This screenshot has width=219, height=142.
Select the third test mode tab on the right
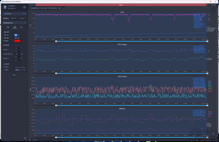click(x=22, y=18)
